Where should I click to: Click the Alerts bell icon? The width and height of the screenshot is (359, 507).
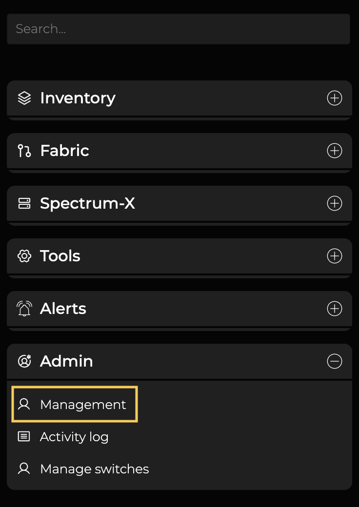coord(24,309)
